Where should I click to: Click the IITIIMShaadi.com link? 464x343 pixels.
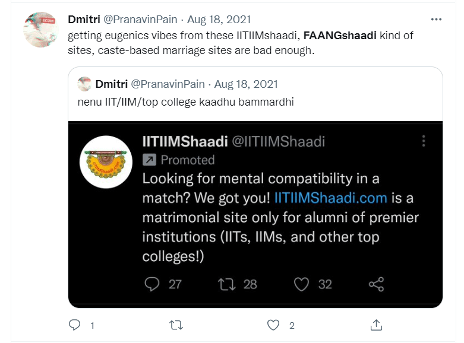tap(331, 198)
